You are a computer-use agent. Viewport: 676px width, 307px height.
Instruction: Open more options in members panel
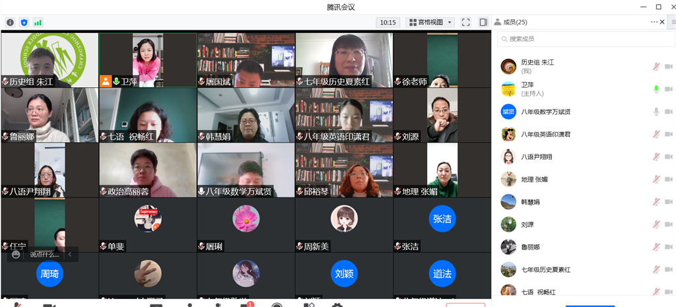click(x=654, y=22)
